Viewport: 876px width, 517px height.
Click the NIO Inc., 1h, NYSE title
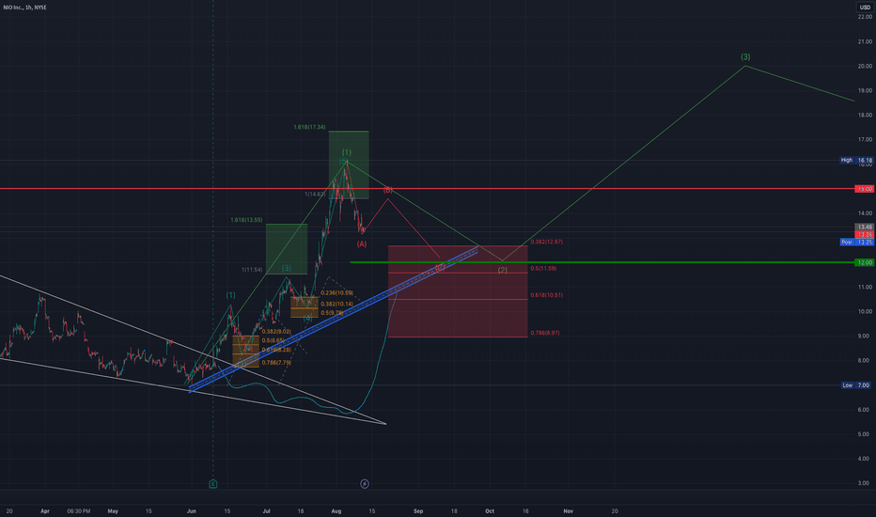[25, 8]
